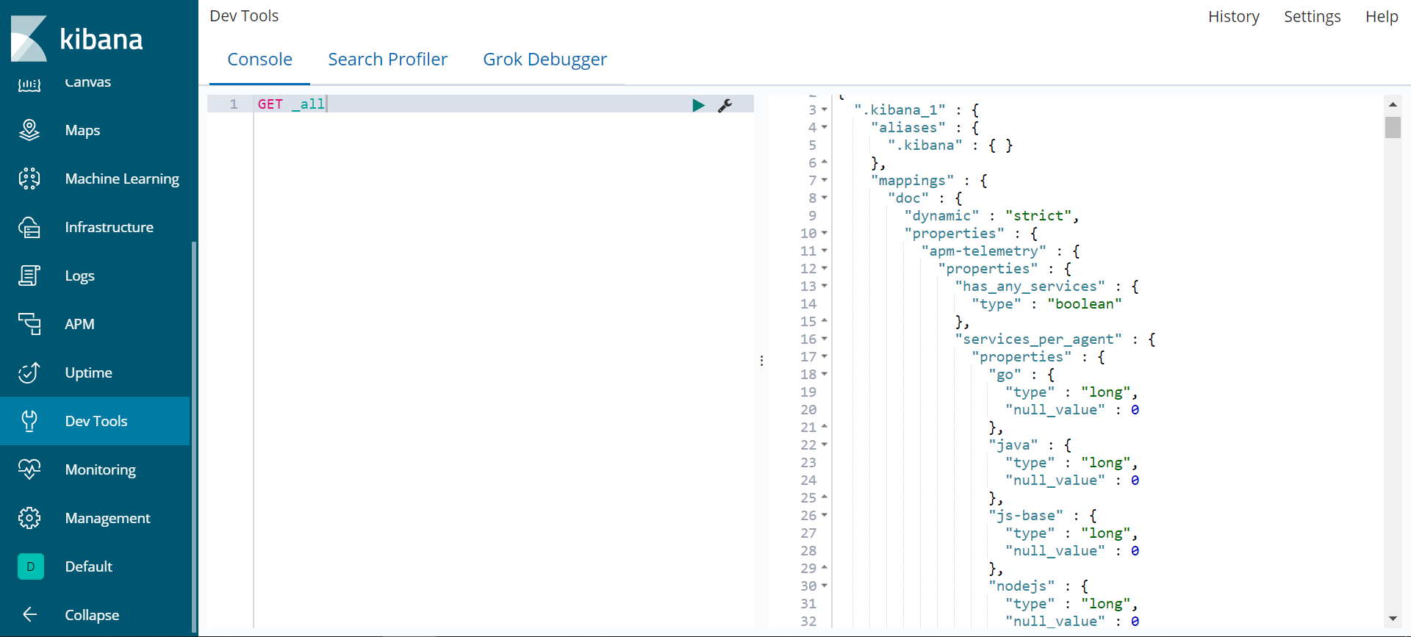Click "services_per_agent" key text
Screen dimensions: 1411x637
click(1038, 339)
